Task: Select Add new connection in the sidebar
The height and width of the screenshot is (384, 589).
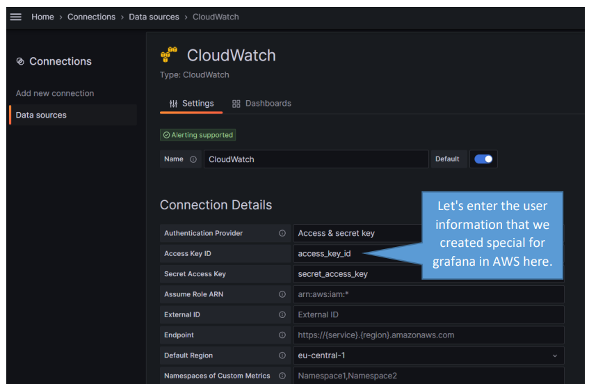Action: click(55, 93)
